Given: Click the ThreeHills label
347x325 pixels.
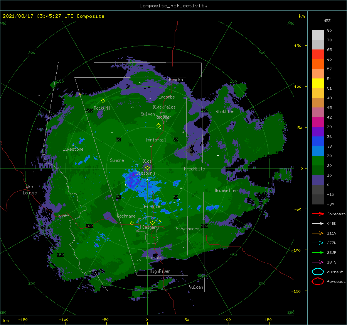Looking at the screenshot, I should (x=193, y=169).
